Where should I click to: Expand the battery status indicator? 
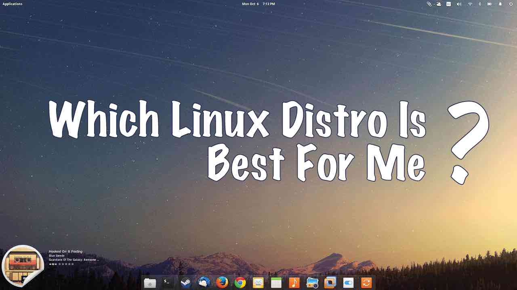pyautogui.click(x=489, y=4)
